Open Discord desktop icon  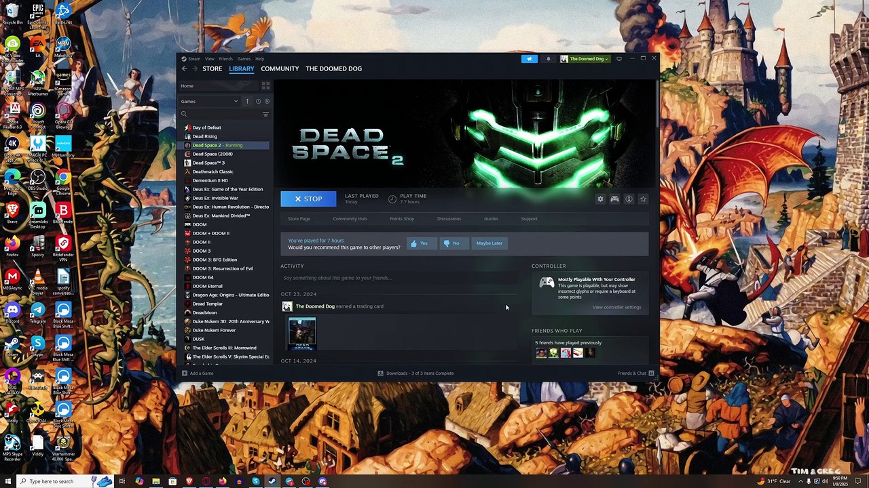(x=12, y=312)
